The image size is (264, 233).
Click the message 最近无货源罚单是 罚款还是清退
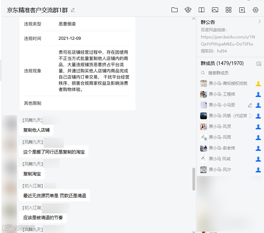(x=54, y=196)
